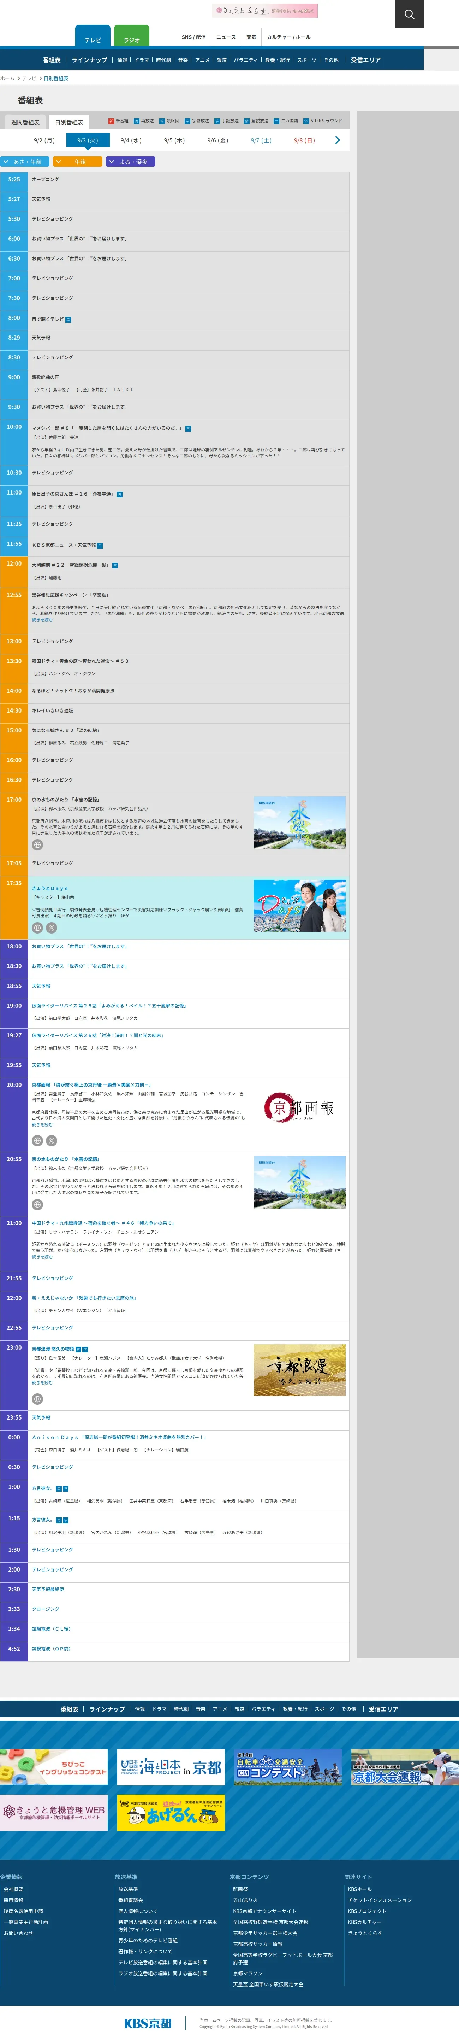
Task: Click 番組表 in top navigation bar
Action: click(x=52, y=60)
